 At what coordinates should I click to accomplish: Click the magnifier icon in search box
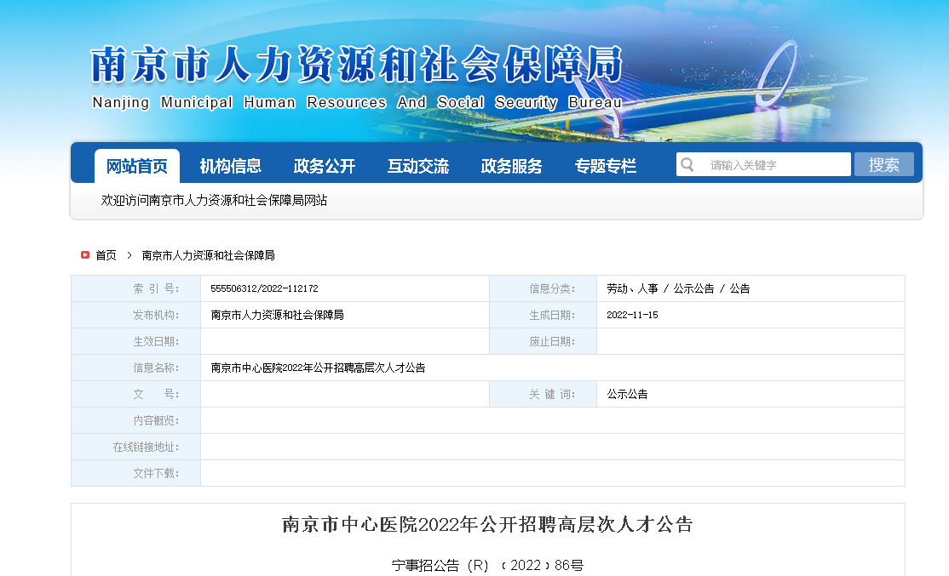(688, 165)
